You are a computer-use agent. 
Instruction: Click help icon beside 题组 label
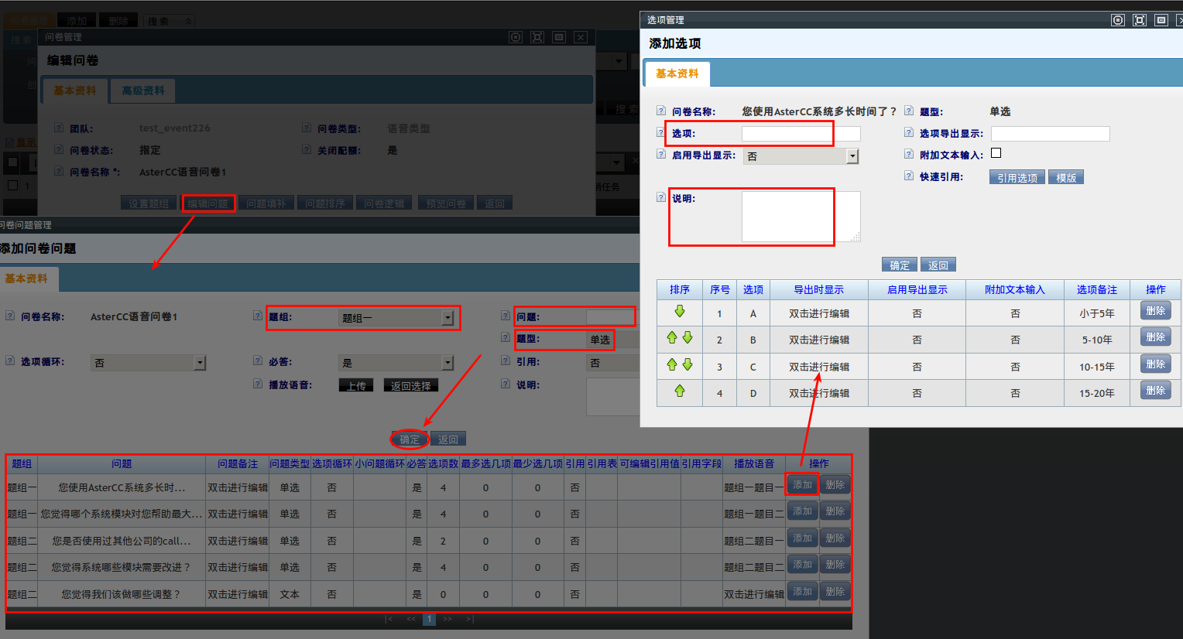[258, 316]
